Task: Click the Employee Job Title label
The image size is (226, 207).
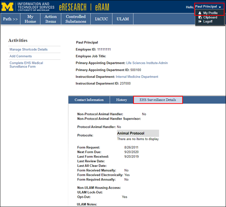Action: click(91, 56)
